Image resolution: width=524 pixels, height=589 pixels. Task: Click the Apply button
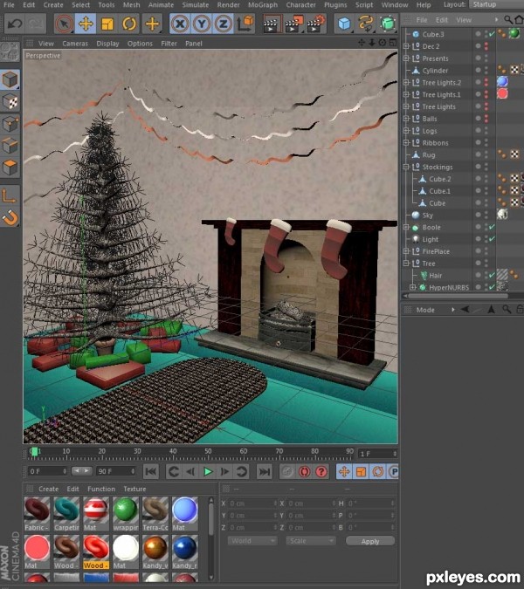pyautogui.click(x=370, y=541)
